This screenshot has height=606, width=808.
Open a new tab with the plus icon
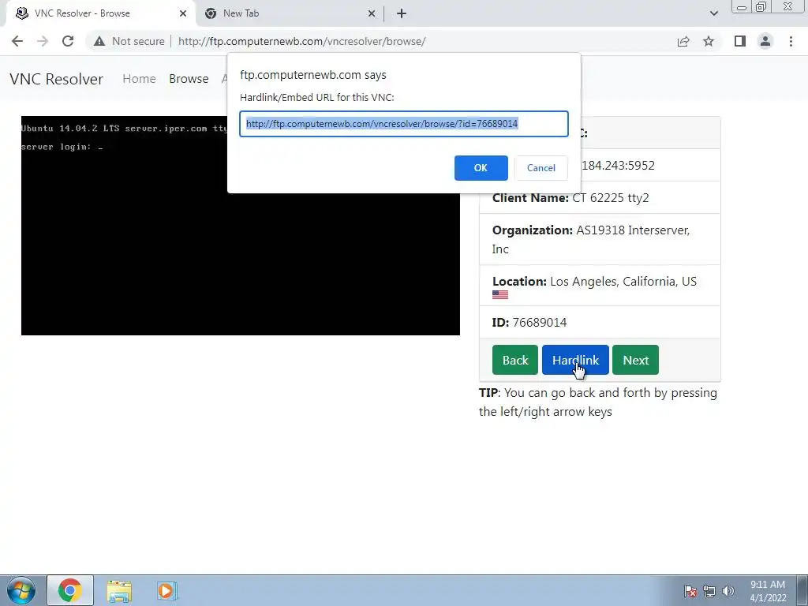coord(402,13)
